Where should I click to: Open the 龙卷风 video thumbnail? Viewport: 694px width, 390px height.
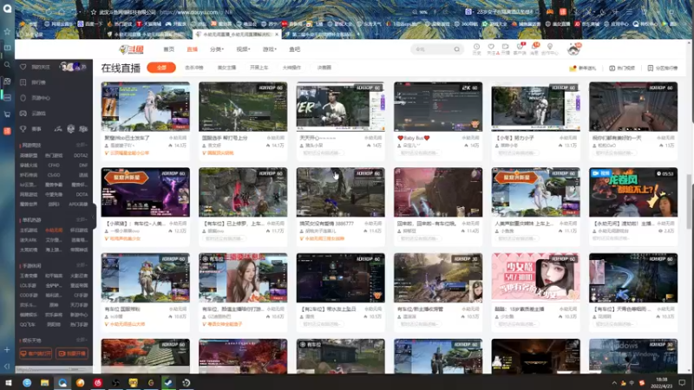coord(633,192)
